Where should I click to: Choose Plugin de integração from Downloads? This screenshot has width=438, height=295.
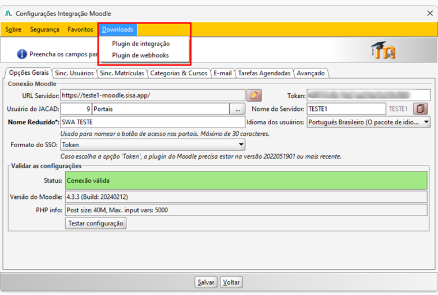click(141, 44)
